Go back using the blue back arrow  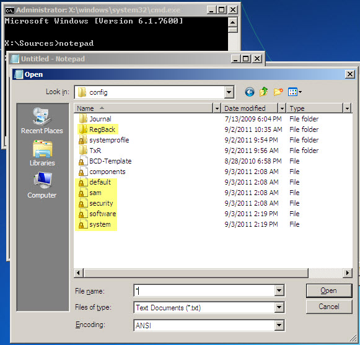click(x=250, y=92)
